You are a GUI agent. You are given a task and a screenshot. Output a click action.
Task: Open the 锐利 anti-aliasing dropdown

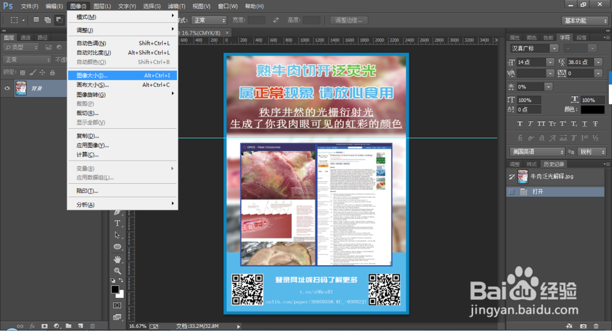(591, 152)
